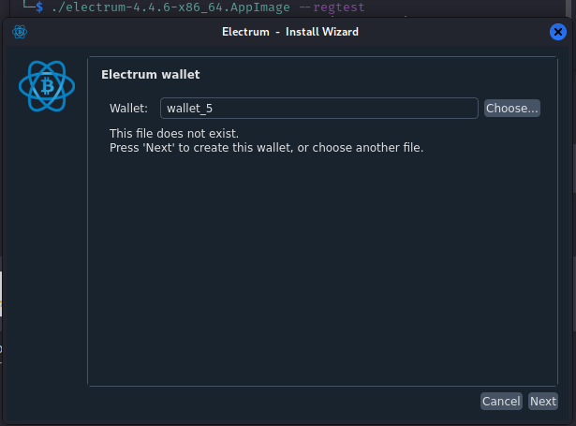Click the large Electrum Bitcoin logo
The height and width of the screenshot is (426, 576).
point(45,86)
